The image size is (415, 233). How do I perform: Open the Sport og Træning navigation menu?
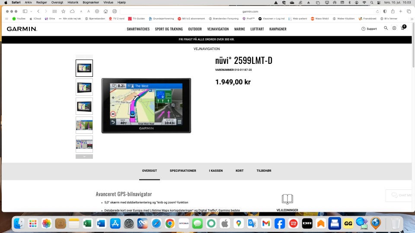tap(169, 29)
